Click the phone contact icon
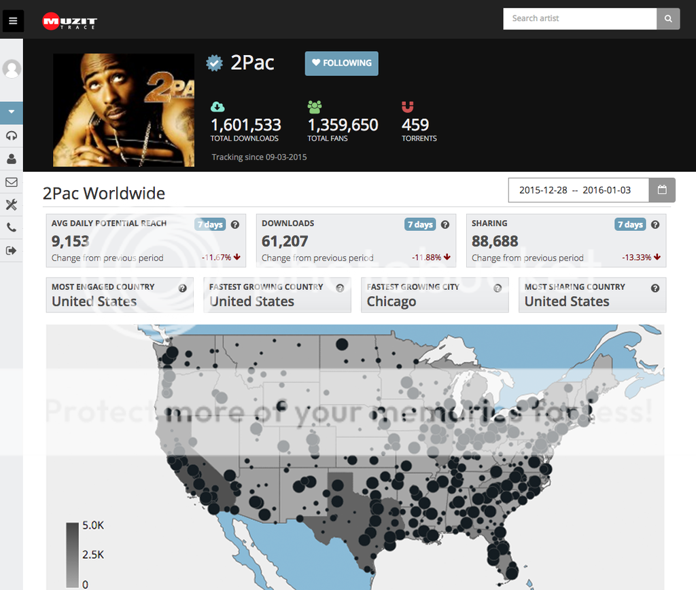The height and width of the screenshot is (590, 696). pyautogui.click(x=12, y=228)
